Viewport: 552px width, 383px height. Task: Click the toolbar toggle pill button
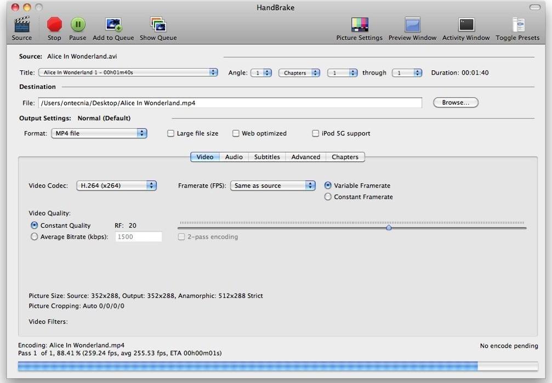(535, 7)
